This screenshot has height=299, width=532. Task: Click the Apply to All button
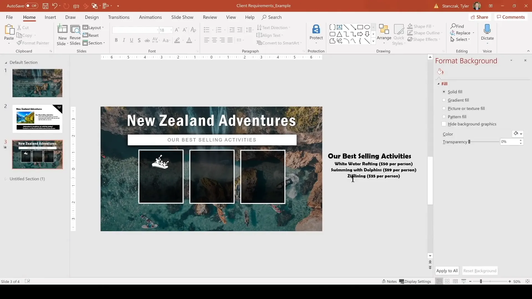[x=447, y=270]
